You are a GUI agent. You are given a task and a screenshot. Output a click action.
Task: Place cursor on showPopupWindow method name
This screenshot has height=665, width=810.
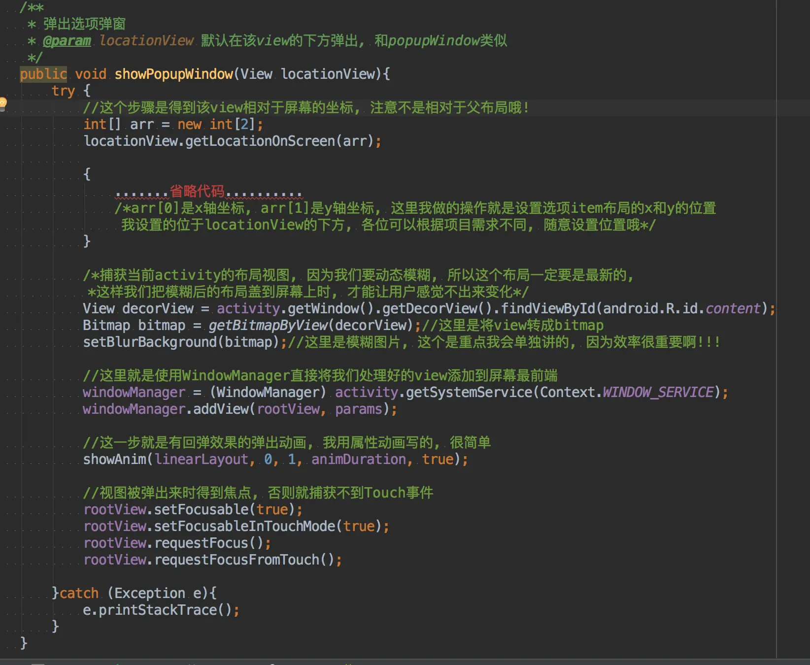pos(174,74)
